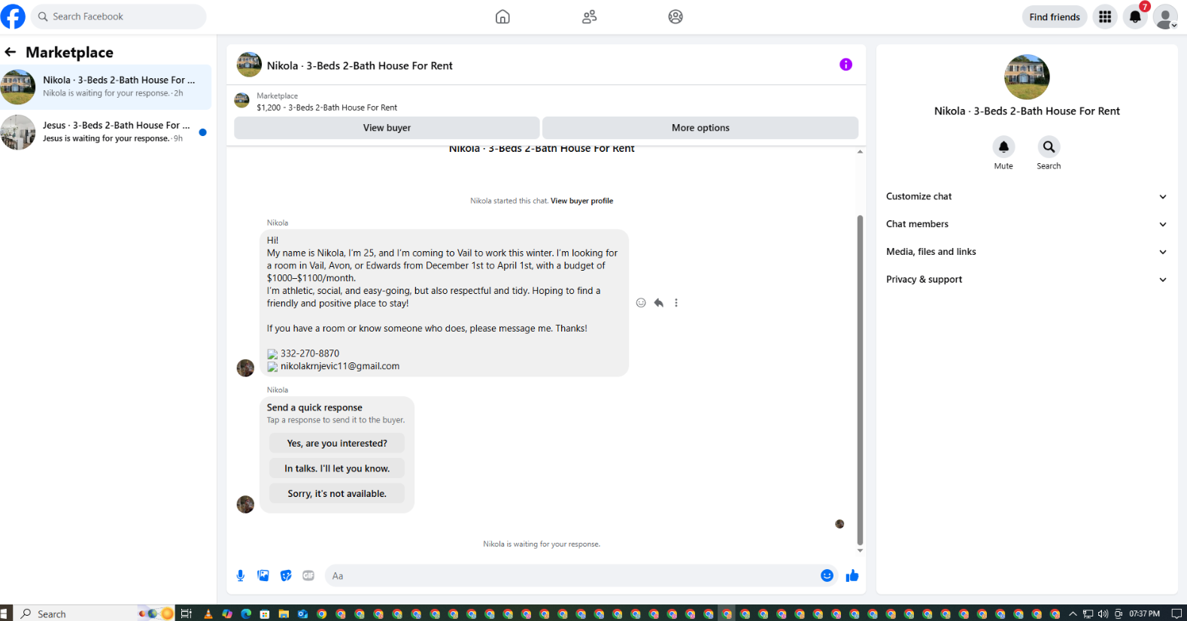Send a voice clip using the microphone
This screenshot has width=1187, height=621.
(241, 576)
